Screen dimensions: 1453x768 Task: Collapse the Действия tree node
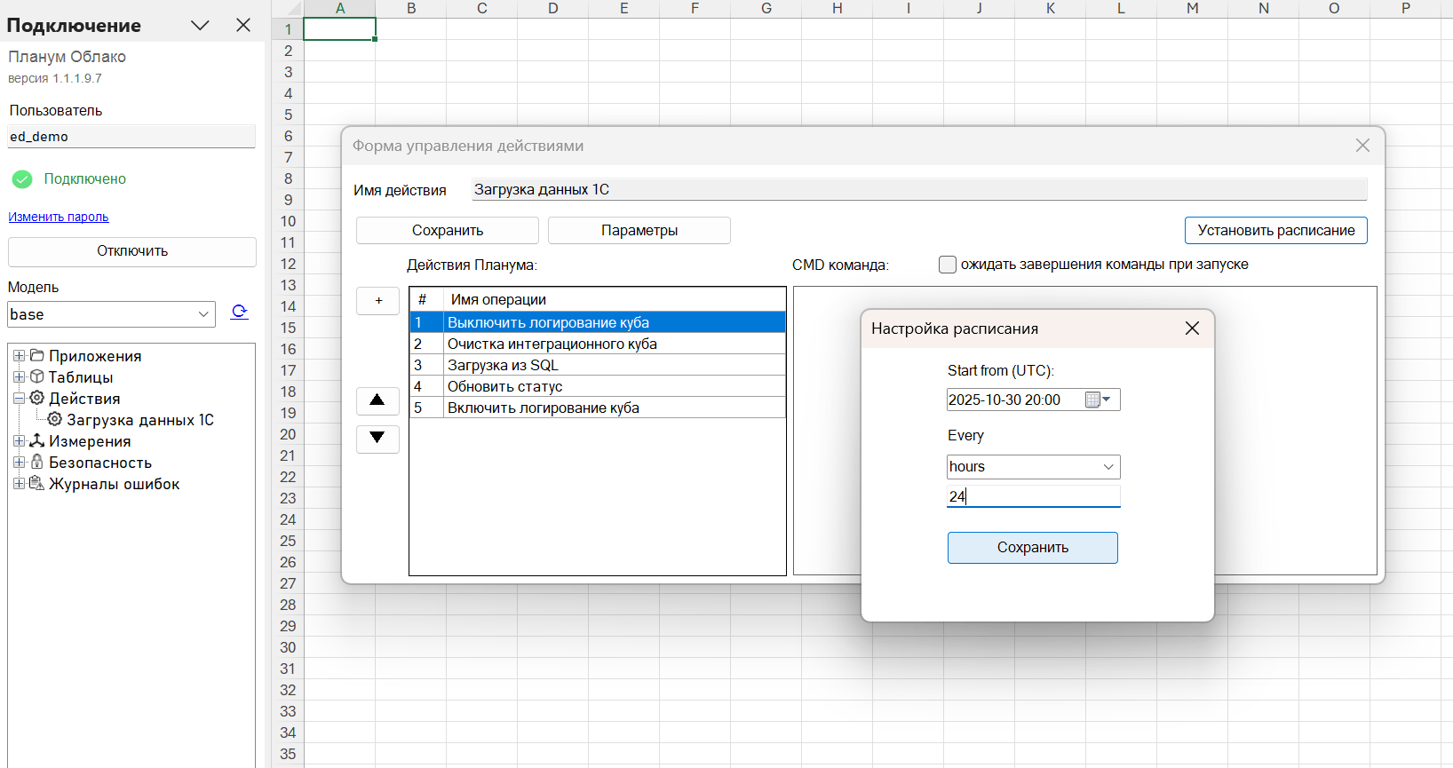click(19, 399)
